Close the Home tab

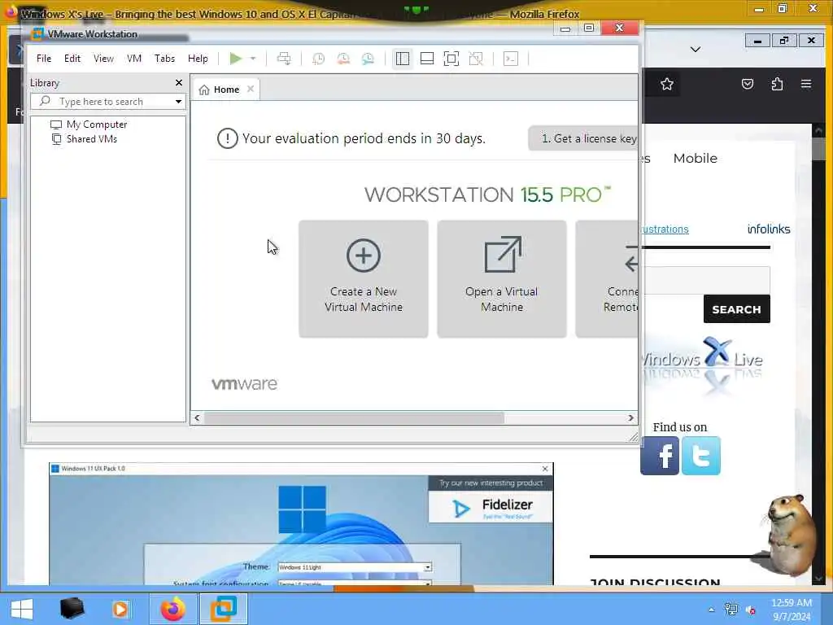point(251,89)
